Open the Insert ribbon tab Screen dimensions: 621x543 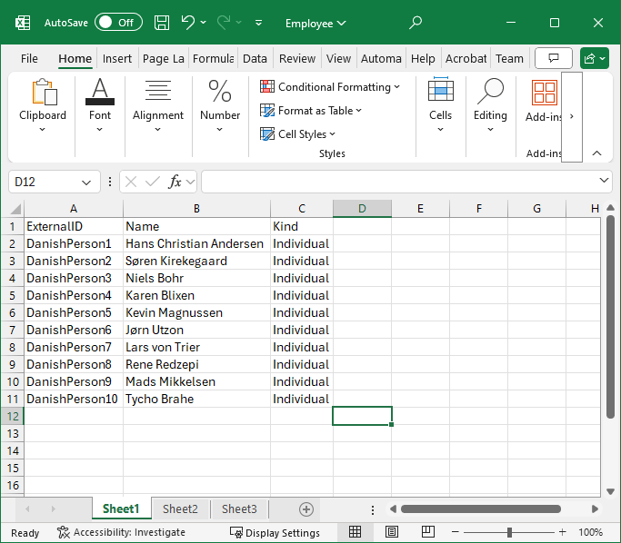117,59
